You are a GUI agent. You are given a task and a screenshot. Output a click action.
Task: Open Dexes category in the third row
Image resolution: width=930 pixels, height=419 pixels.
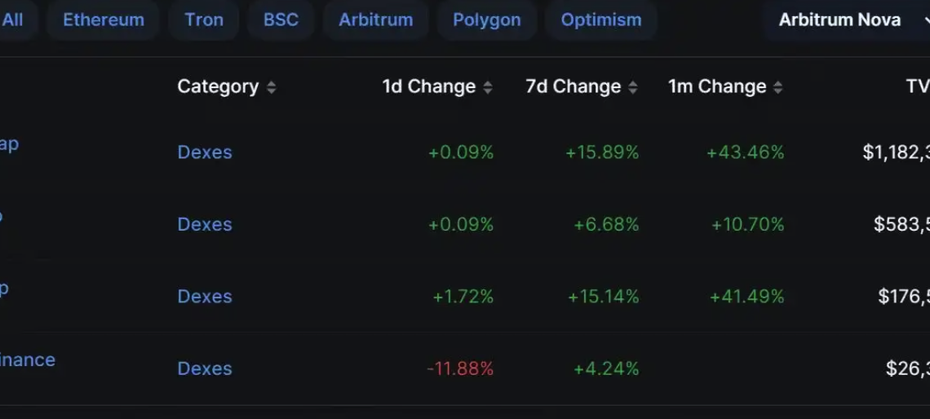pos(205,297)
